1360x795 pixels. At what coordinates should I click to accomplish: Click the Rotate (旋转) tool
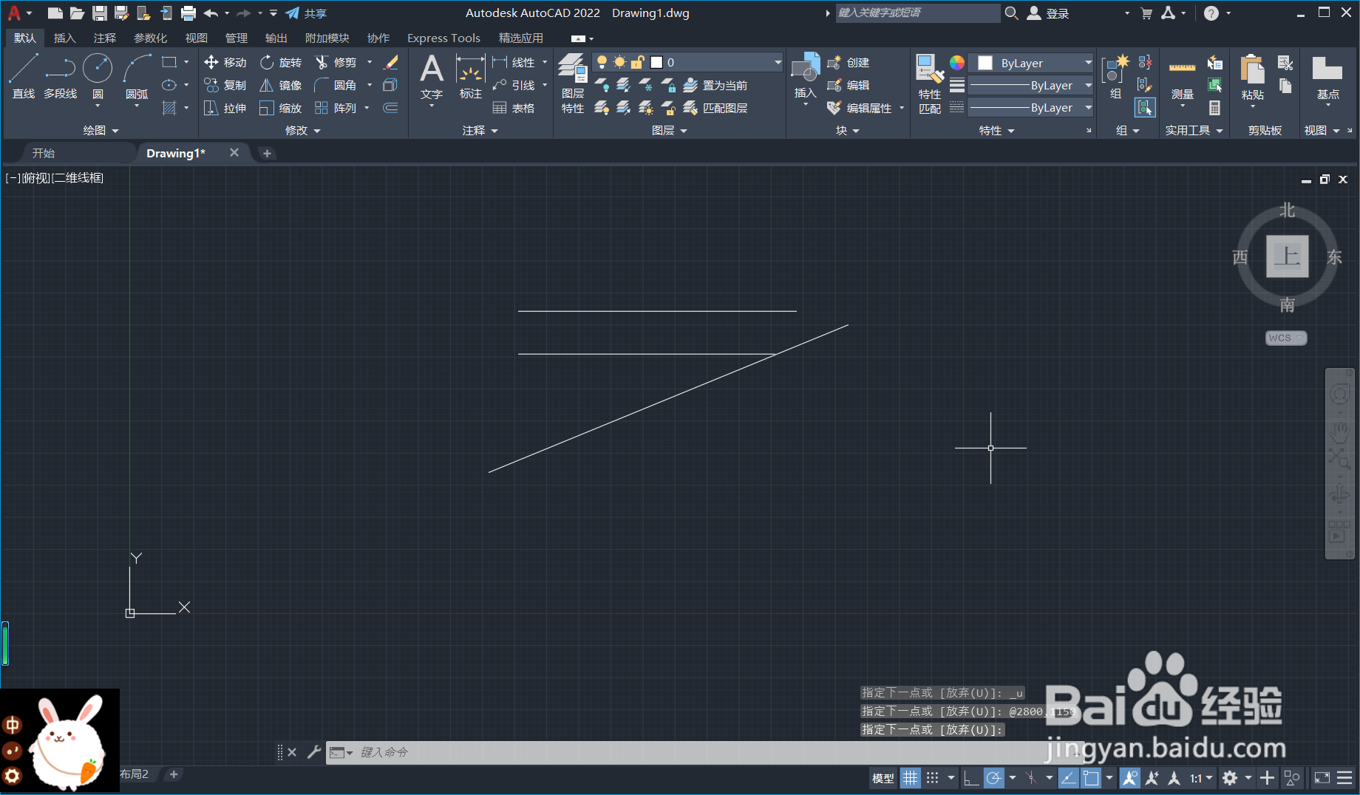point(281,63)
